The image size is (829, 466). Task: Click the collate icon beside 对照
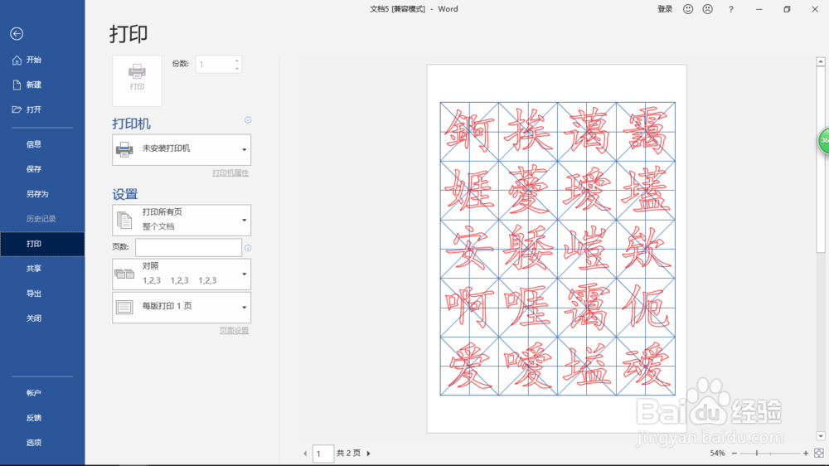click(x=125, y=274)
